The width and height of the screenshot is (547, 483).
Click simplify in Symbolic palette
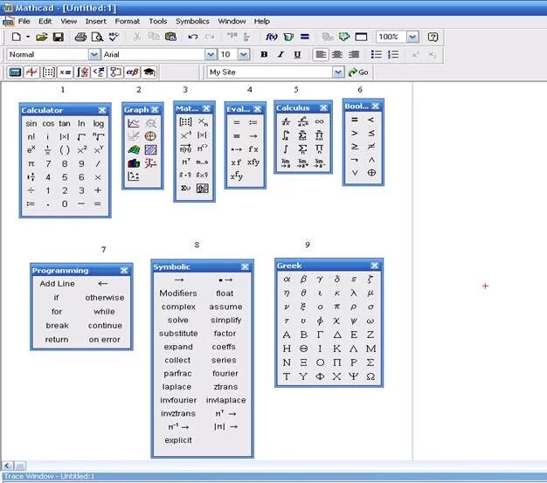226,321
